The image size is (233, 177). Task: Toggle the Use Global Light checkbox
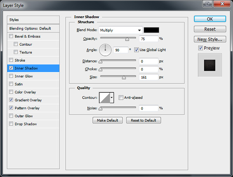coord(136,50)
